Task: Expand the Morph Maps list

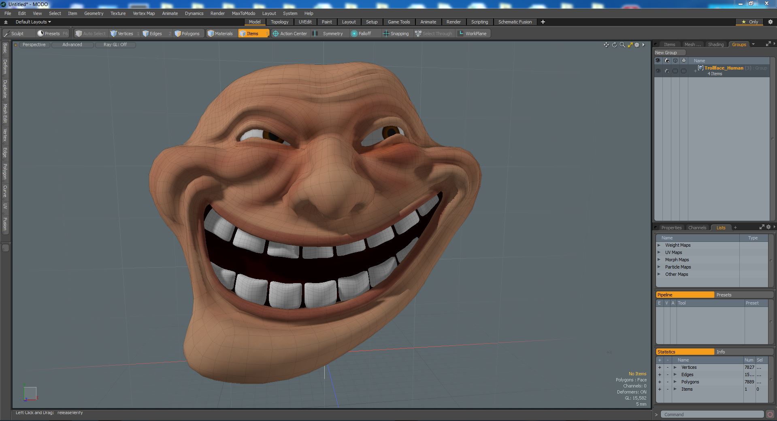Action: [x=659, y=260]
